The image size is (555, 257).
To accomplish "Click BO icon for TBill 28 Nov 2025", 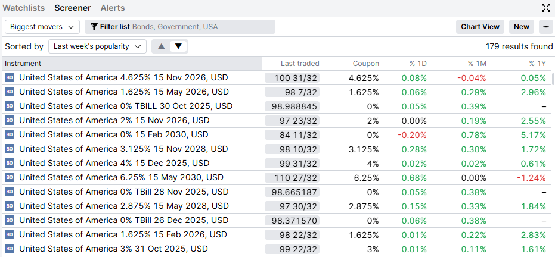I will pyautogui.click(x=10, y=192).
